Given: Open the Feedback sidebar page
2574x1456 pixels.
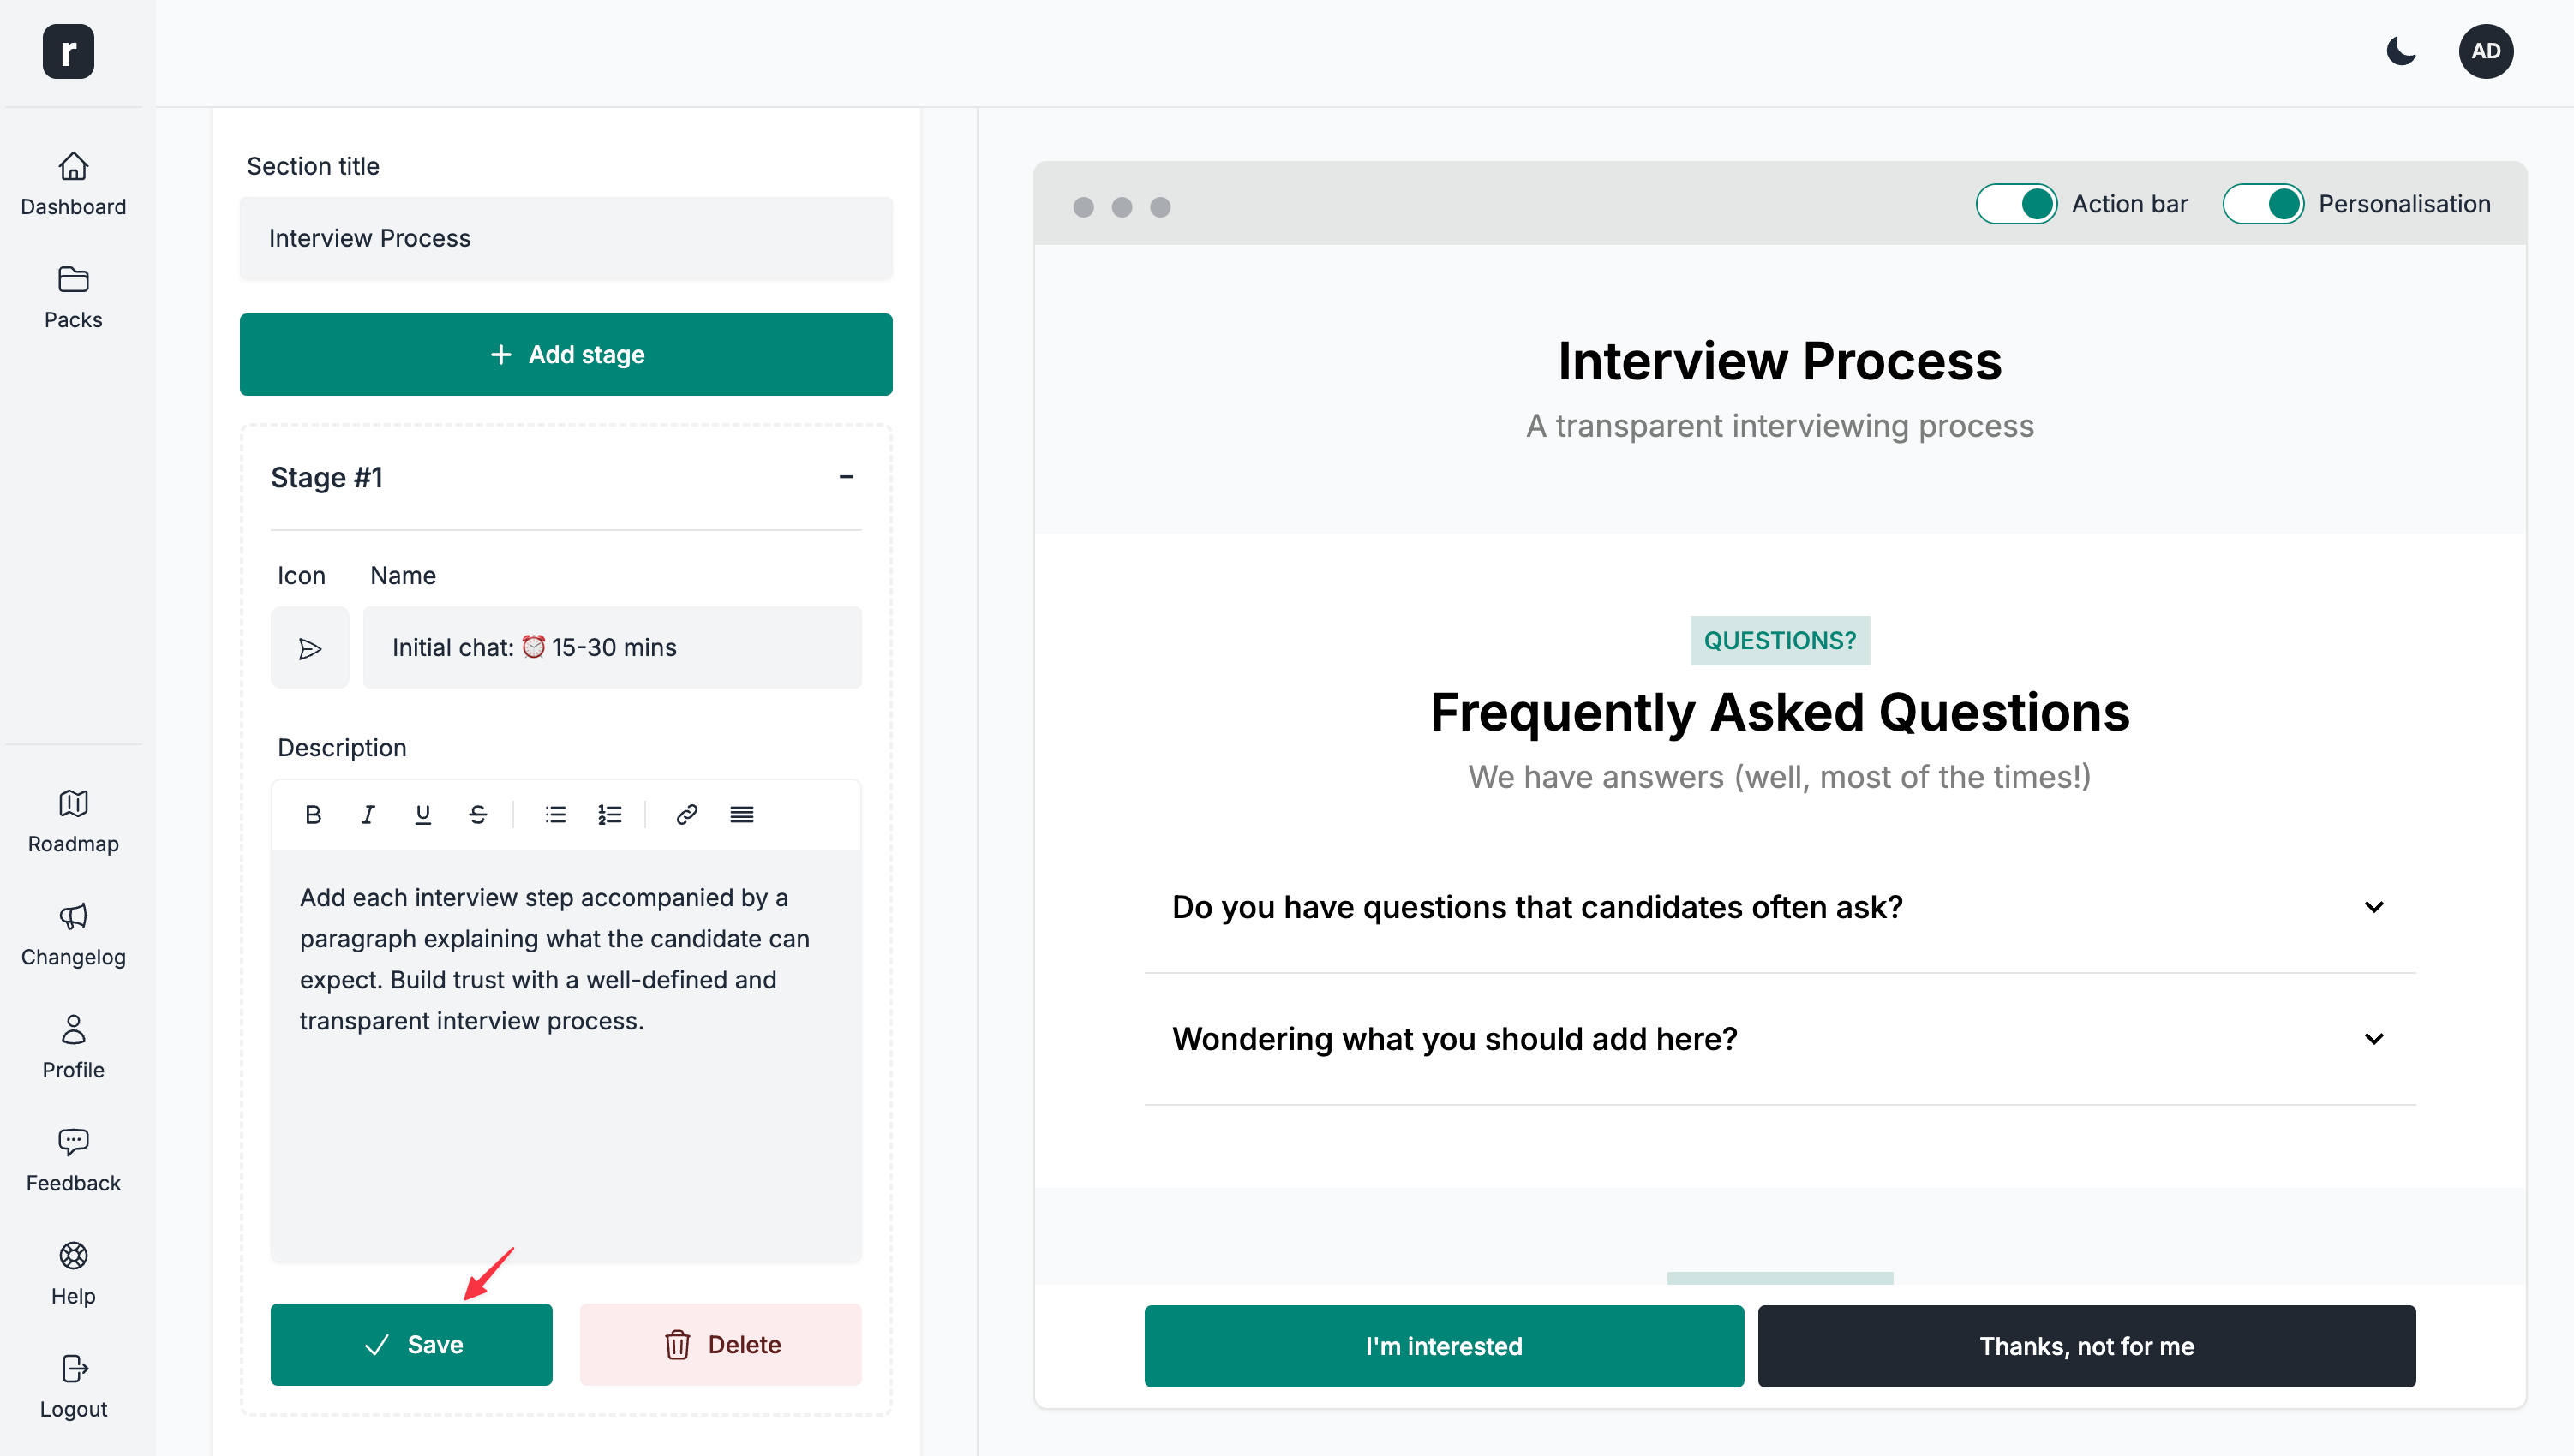Looking at the screenshot, I should pos(72,1161).
